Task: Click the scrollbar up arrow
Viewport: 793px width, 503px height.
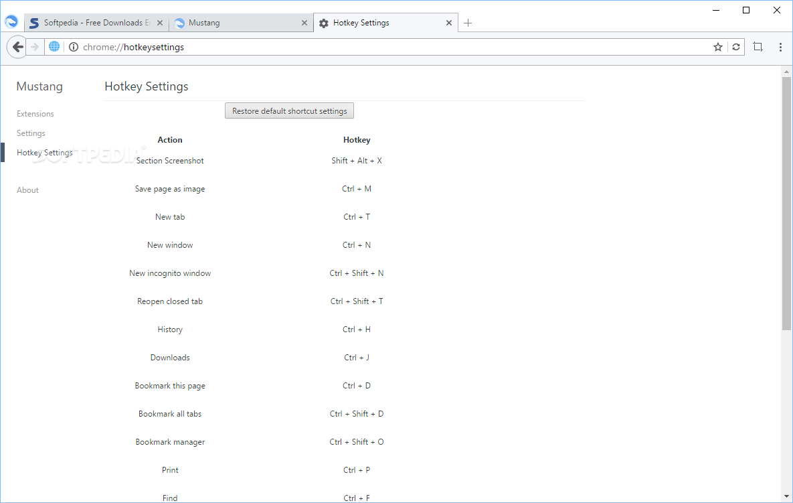Action: 786,72
